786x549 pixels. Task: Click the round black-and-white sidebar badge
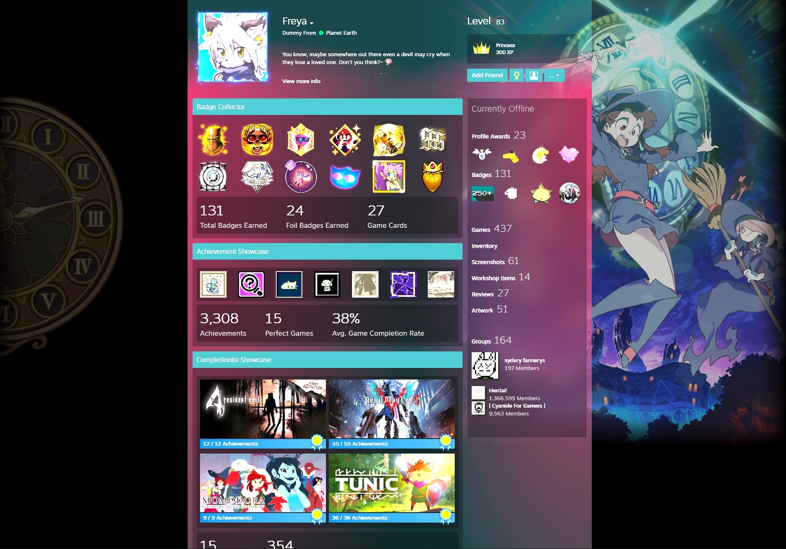569,193
